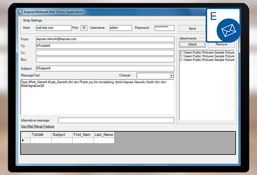Click the Send button
Screen dimensions: 257x175
[x=192, y=29]
